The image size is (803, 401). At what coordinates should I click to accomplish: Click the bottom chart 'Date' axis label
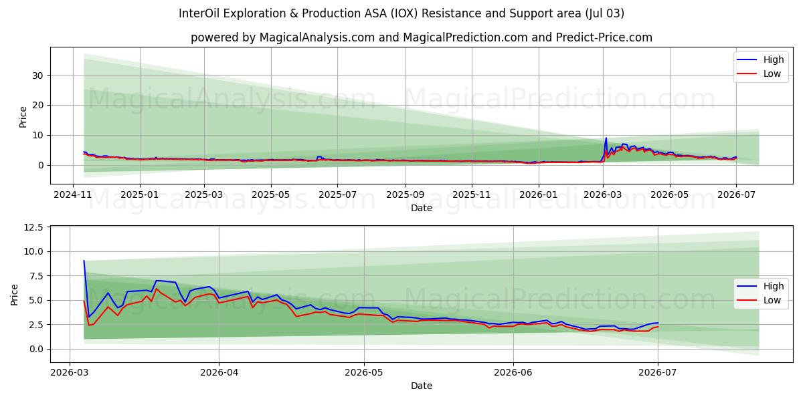point(422,386)
